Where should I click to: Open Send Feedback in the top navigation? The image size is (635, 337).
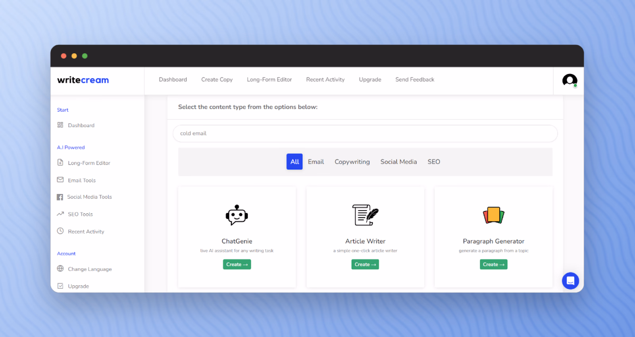[x=415, y=80]
